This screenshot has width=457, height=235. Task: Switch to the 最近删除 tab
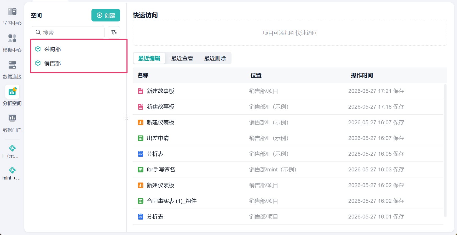[215, 58]
